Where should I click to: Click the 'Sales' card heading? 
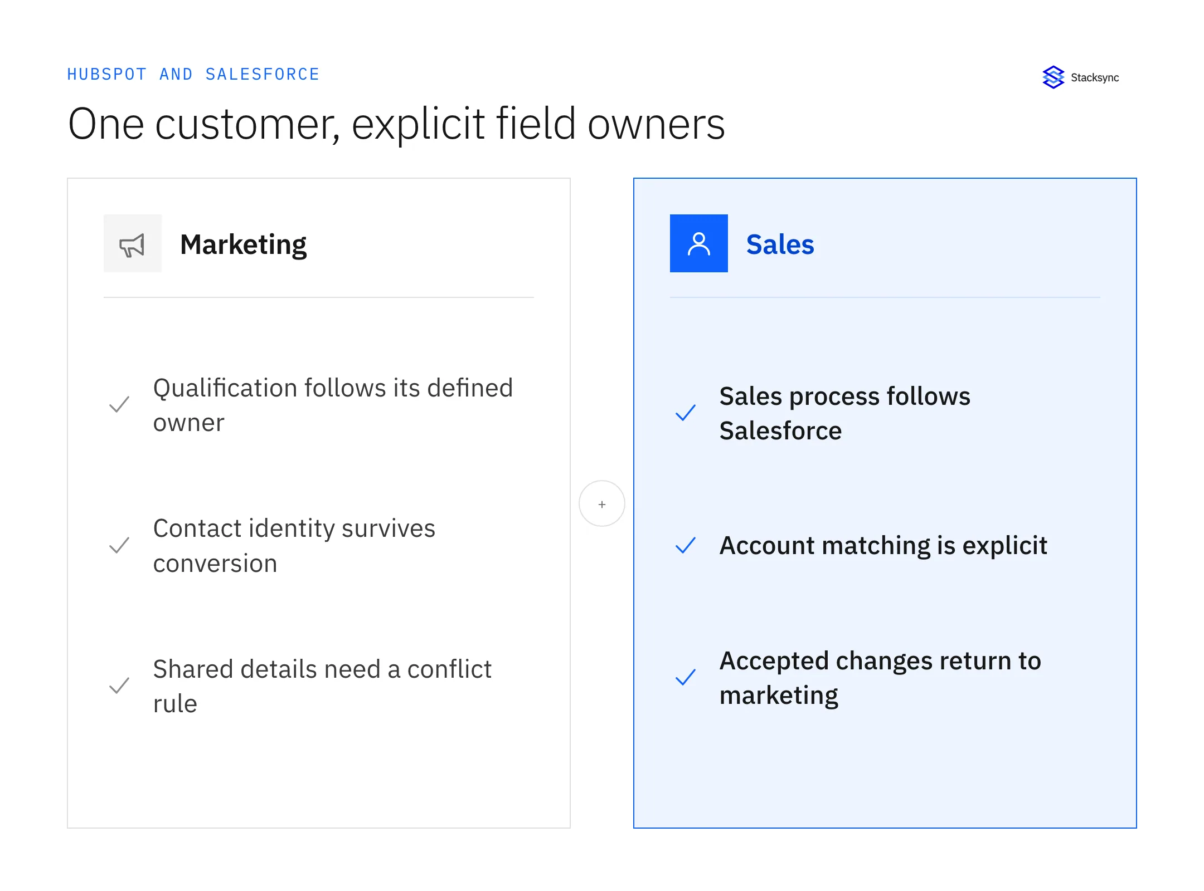[780, 244]
